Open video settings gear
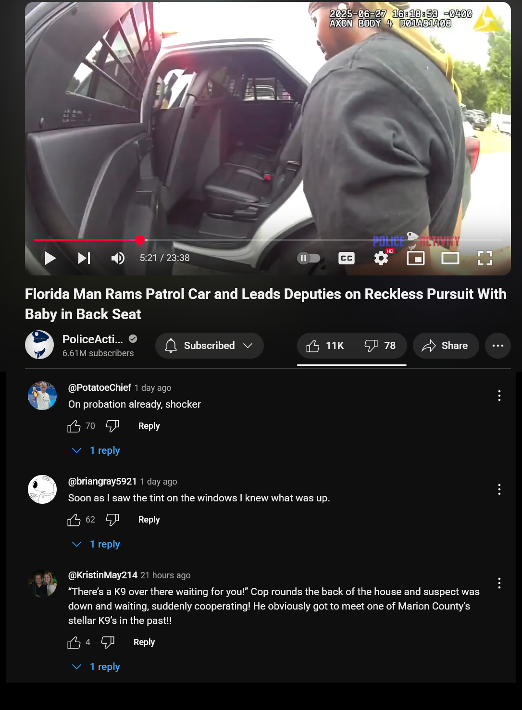The height and width of the screenshot is (710, 522). pos(382,258)
